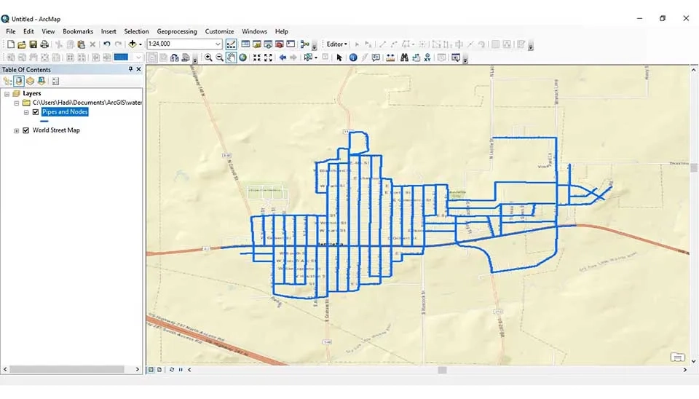Activate the Pan hand tool
This screenshot has width=699, height=399.
[x=231, y=58]
